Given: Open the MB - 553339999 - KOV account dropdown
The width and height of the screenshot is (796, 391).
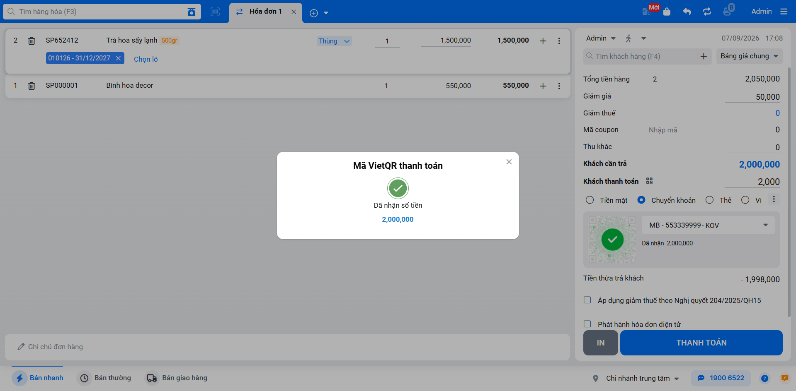Looking at the screenshot, I should coord(708,225).
